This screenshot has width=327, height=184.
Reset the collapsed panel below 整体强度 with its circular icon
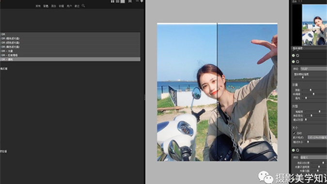point(297,55)
